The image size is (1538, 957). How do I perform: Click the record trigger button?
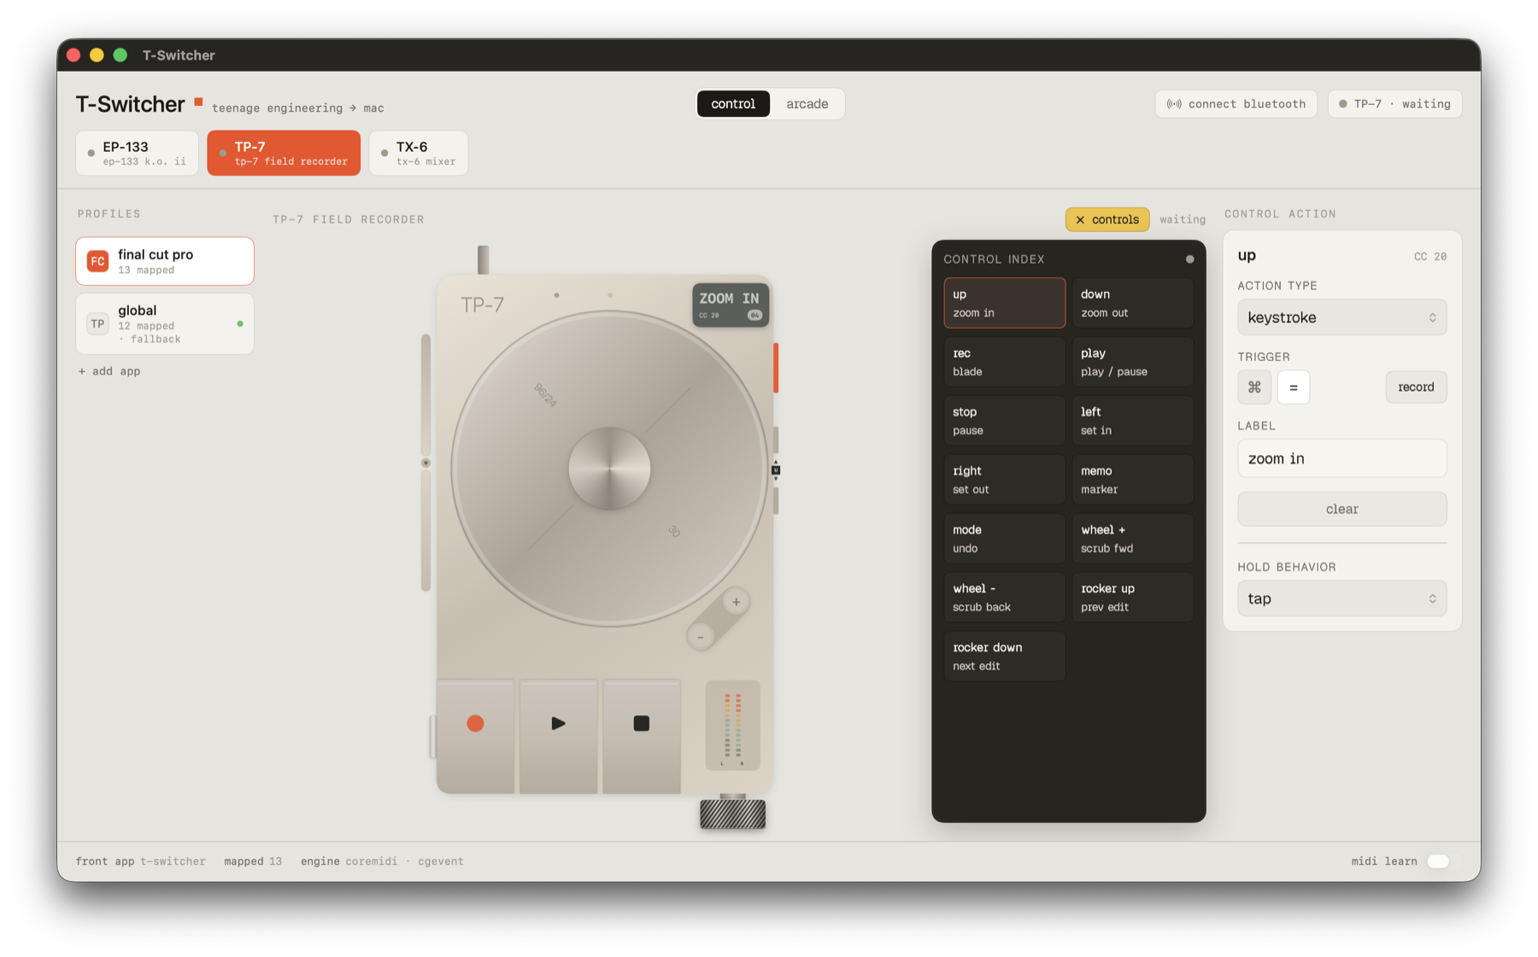(1416, 387)
